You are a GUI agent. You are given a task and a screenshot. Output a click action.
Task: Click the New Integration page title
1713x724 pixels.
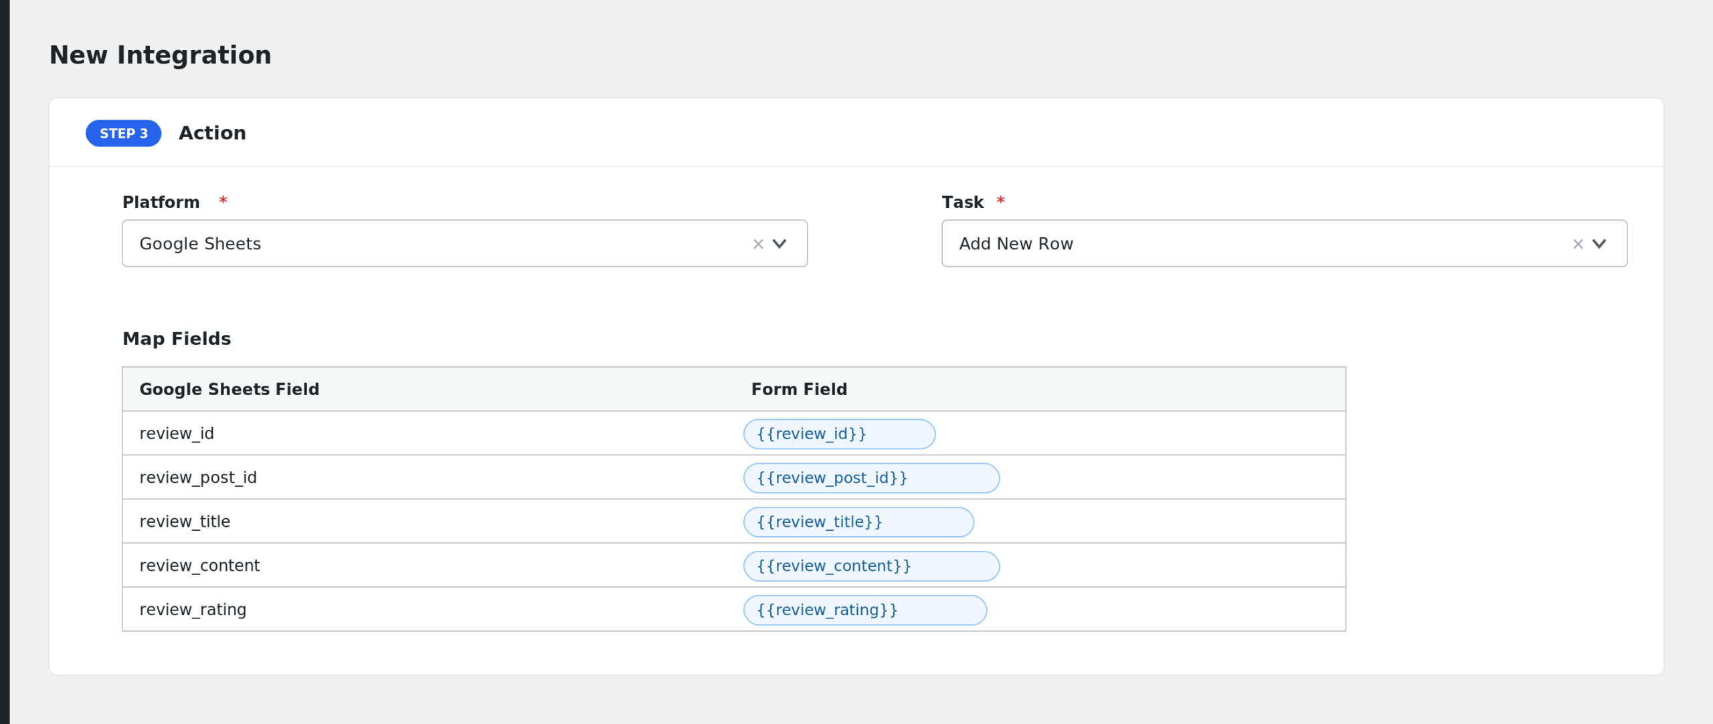[x=161, y=55]
